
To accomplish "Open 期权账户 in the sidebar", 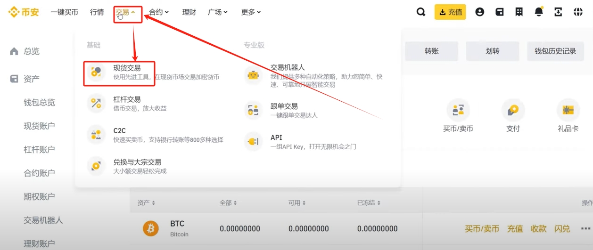I will [x=40, y=196].
